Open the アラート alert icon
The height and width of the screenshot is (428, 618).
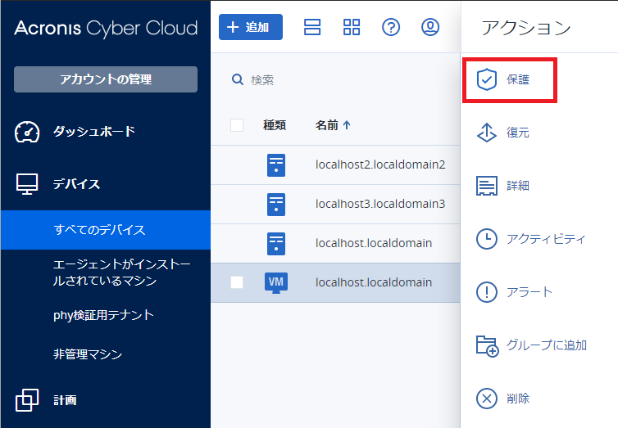tap(487, 292)
